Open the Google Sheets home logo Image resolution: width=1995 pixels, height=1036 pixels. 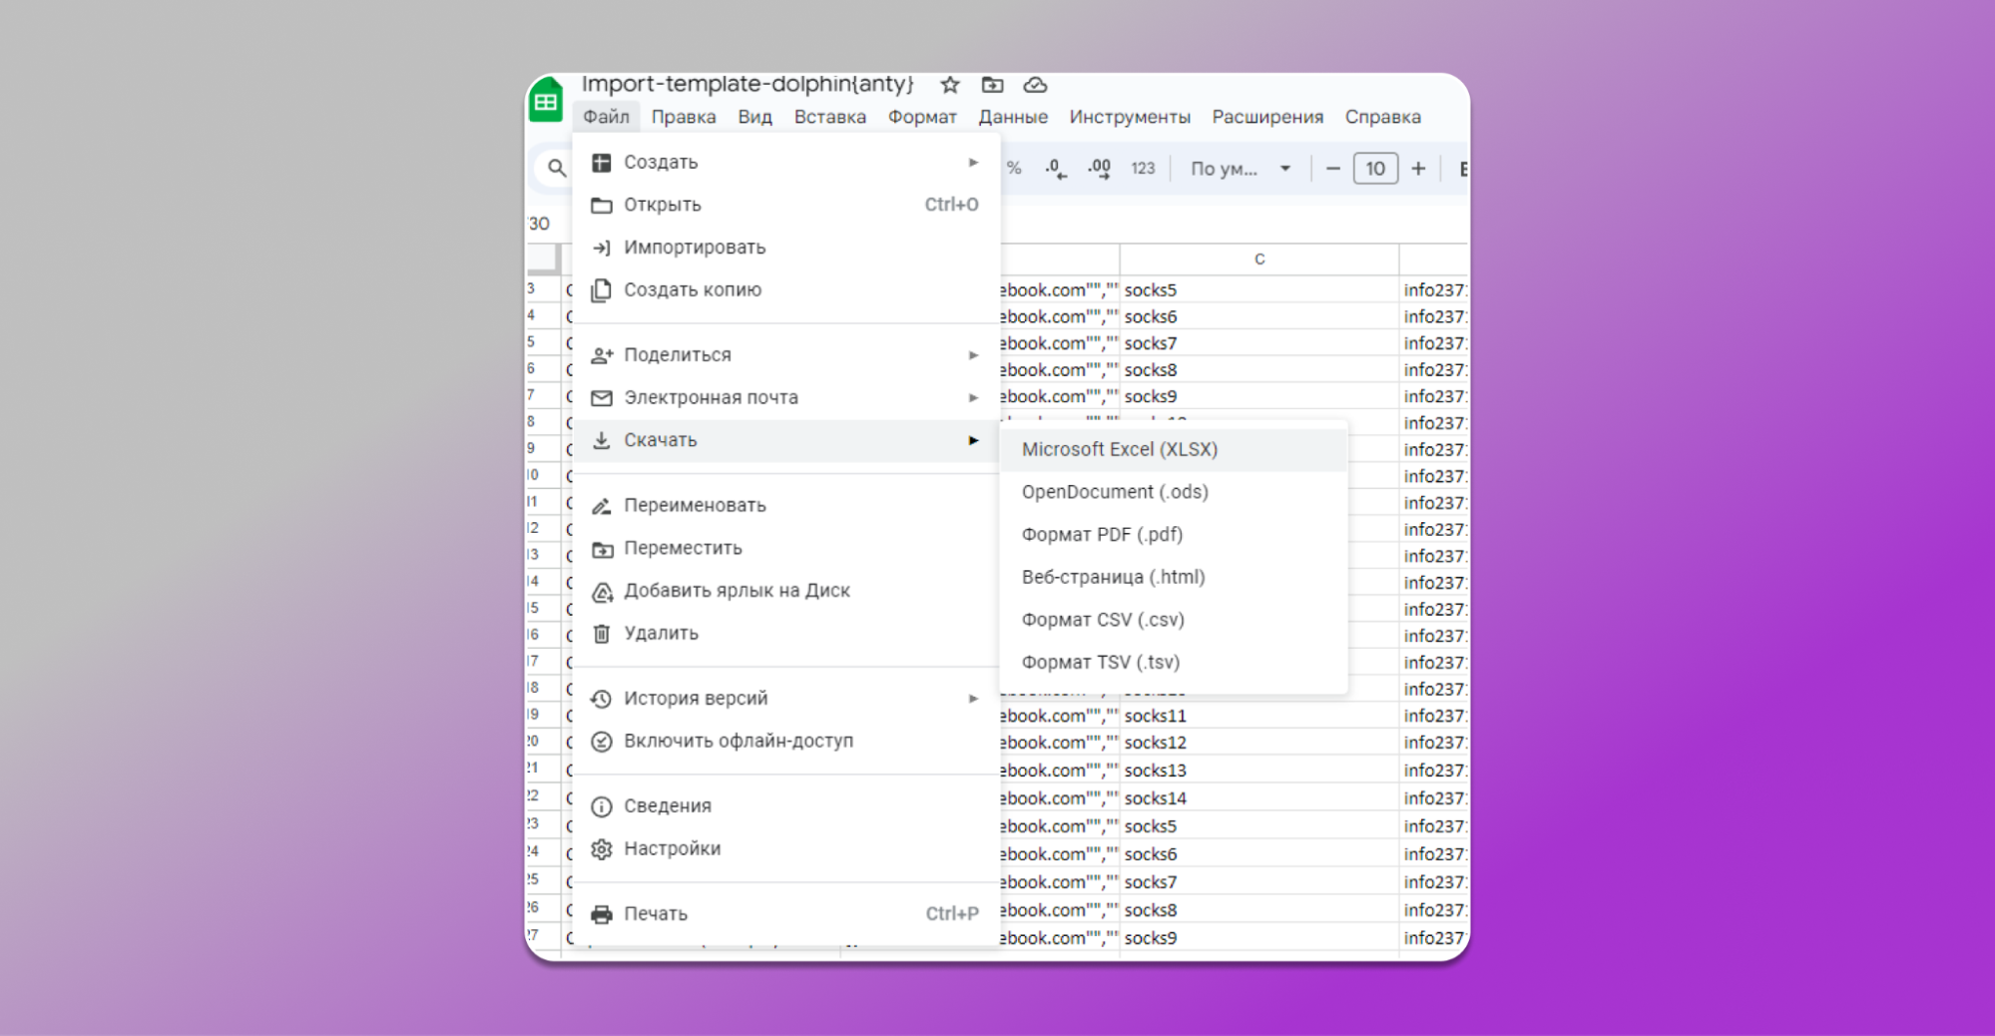546,103
